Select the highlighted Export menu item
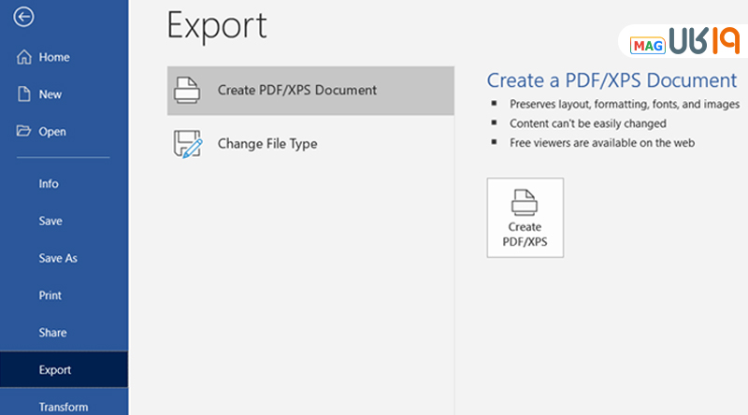Viewport: 748px width, 415px height. (55, 370)
